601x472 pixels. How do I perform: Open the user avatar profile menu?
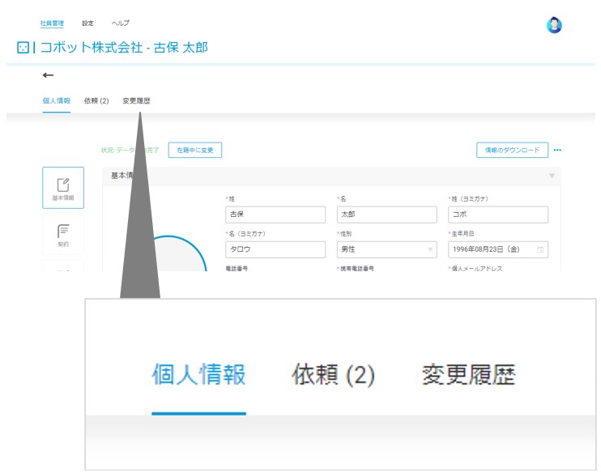(x=554, y=25)
